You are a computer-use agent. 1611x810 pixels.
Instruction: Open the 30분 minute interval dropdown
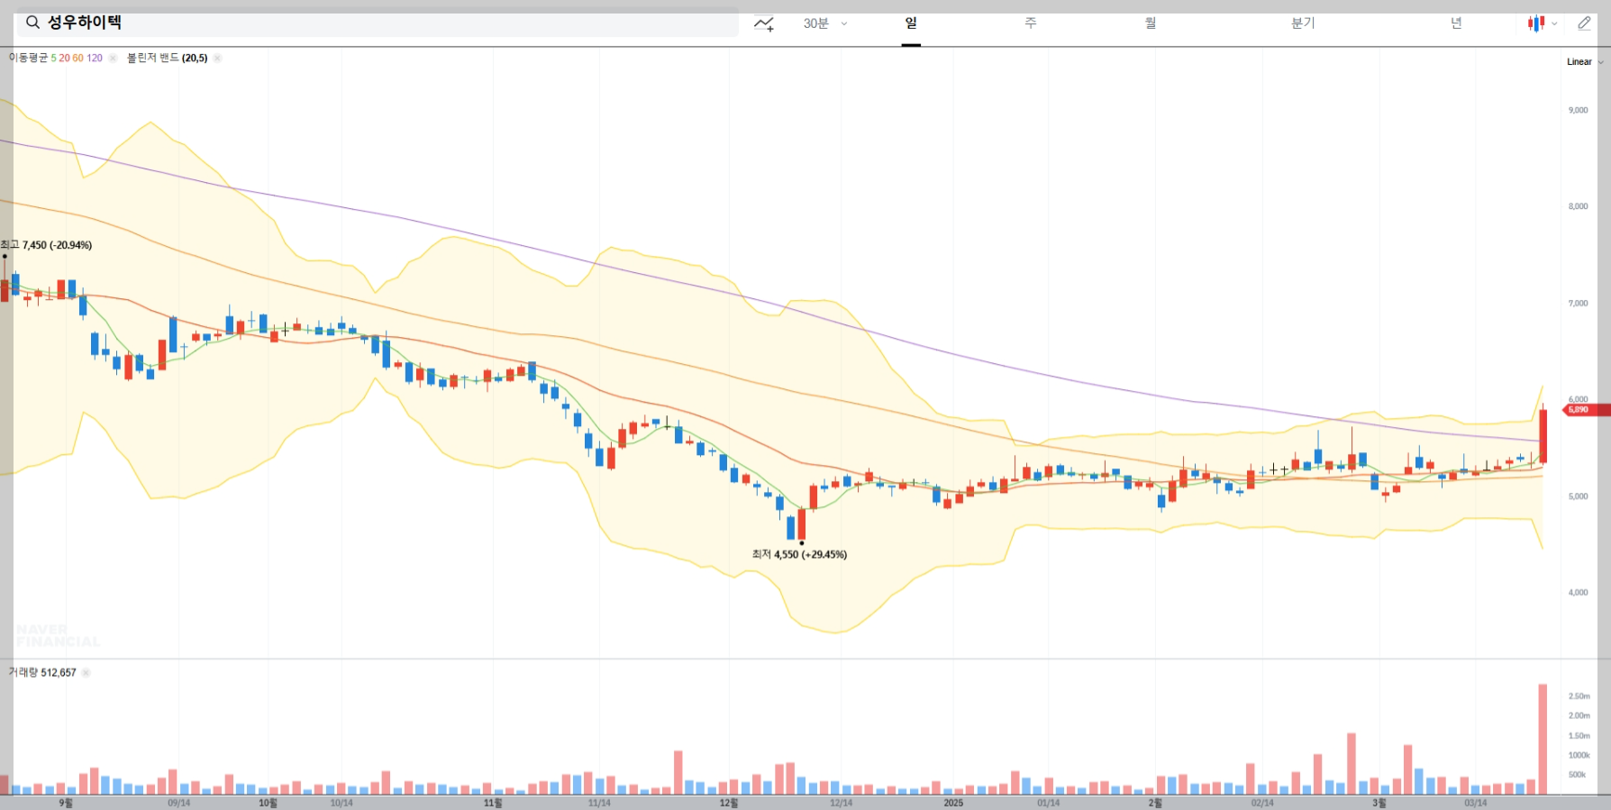[825, 23]
